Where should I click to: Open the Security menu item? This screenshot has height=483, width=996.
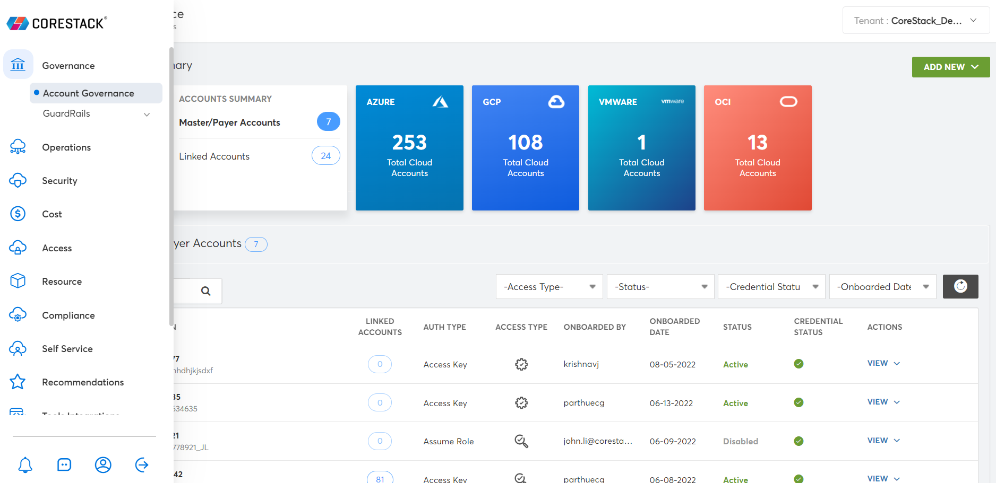[x=59, y=181]
